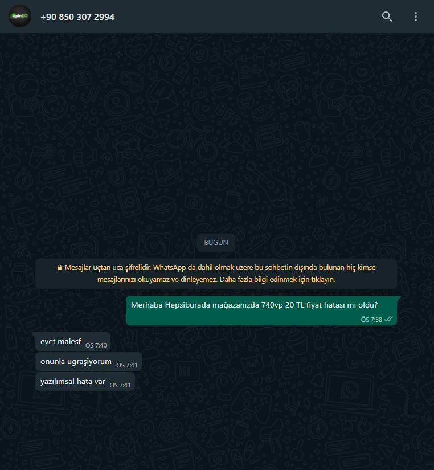This screenshot has width=434, height=470.
Task: Click the double check mark read receipt
Action: coord(388,319)
